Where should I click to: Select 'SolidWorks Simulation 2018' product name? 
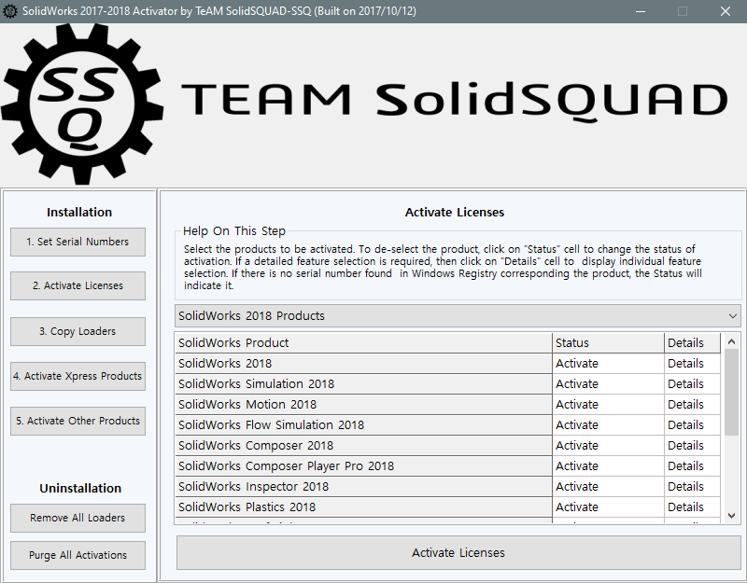363,383
